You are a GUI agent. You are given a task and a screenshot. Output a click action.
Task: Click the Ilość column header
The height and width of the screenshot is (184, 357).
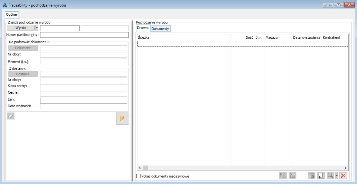243,37
